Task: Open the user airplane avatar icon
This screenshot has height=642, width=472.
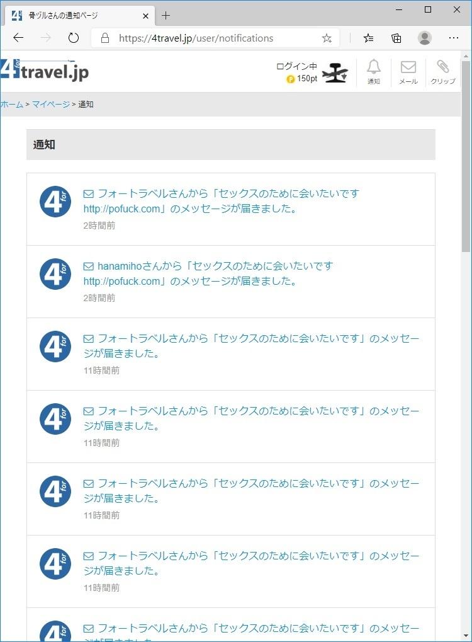Action: click(x=335, y=73)
